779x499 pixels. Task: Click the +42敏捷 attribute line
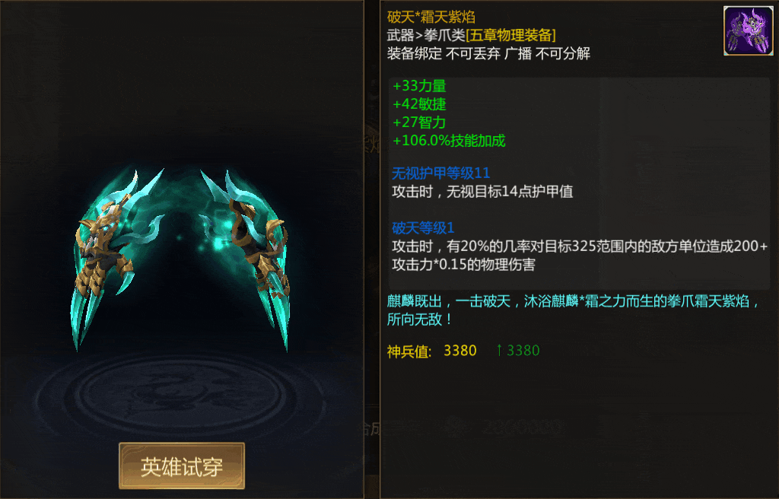tap(419, 104)
